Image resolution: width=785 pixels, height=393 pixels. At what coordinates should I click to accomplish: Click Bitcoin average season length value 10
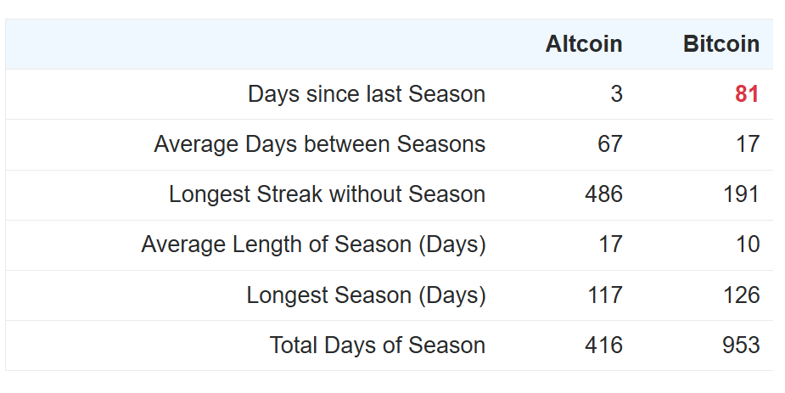[747, 245]
